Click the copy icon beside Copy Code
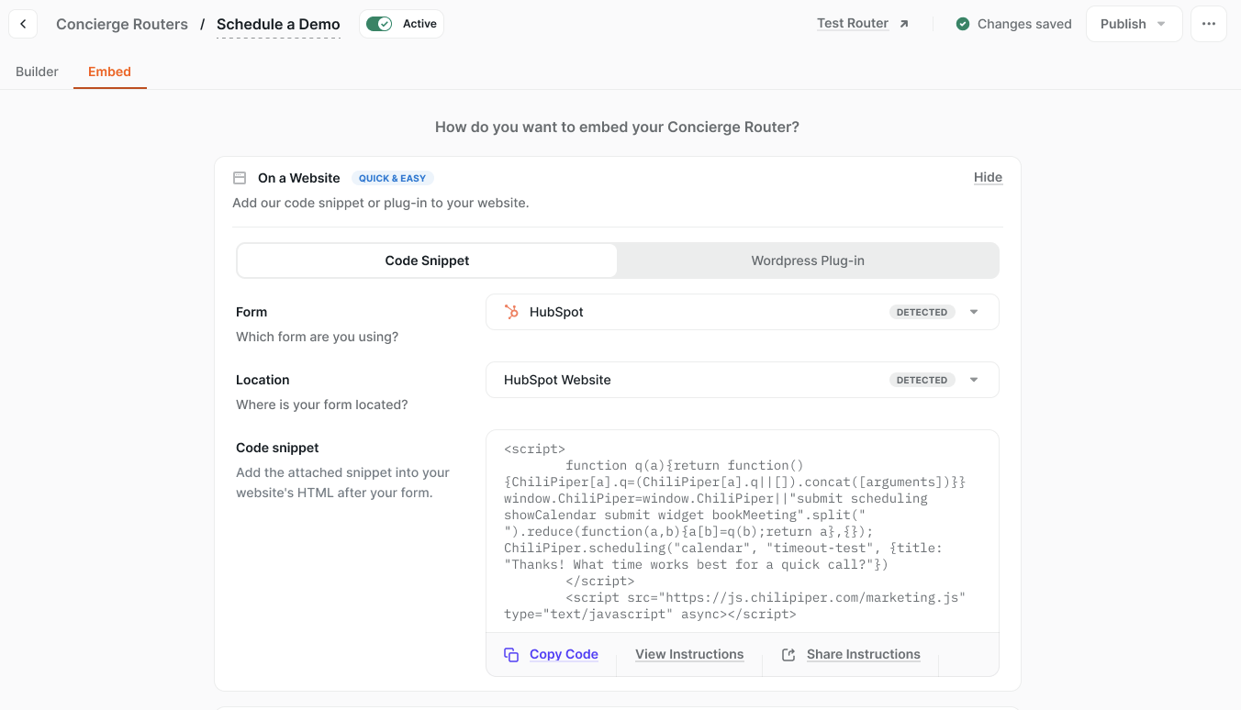 point(511,654)
